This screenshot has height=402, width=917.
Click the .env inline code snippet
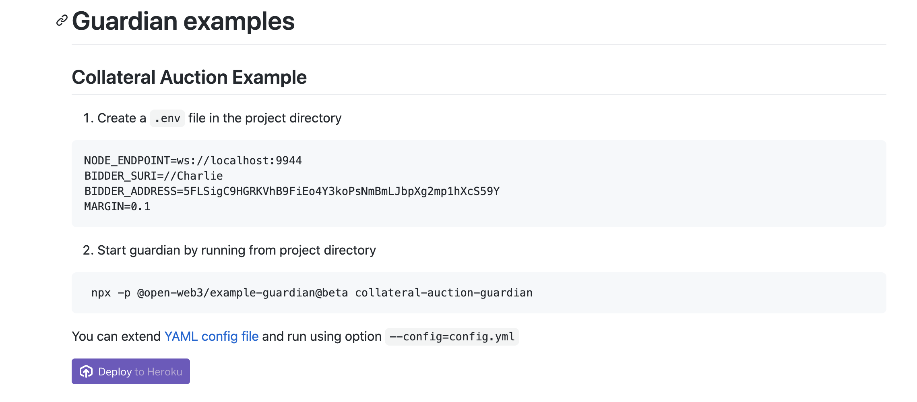(x=167, y=118)
